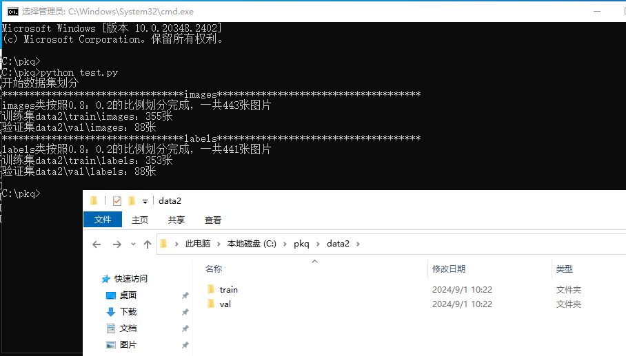Click the 文档 document icon
Viewport: 626px width, 356px height.
click(110, 328)
